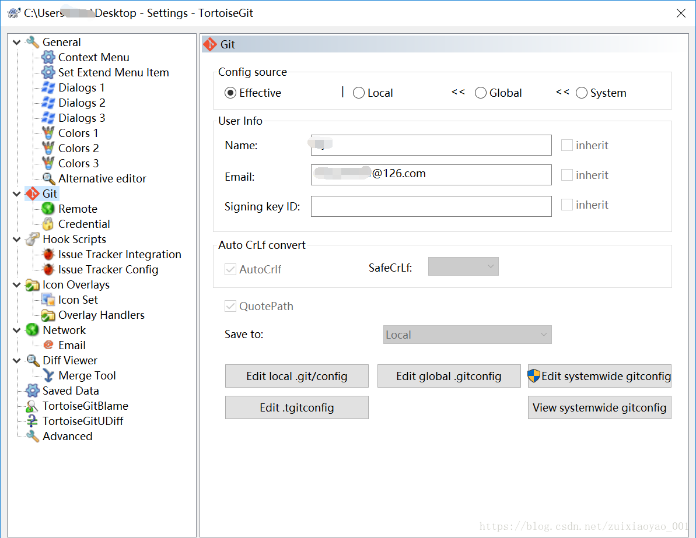
Task: Click the Name input field
Action: [431, 145]
